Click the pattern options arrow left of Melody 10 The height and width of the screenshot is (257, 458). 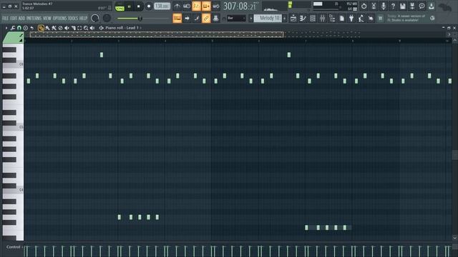[x=251, y=19]
